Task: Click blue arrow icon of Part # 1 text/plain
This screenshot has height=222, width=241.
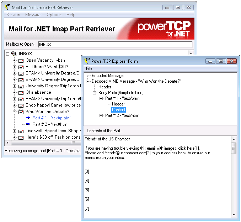Action: [28, 118]
